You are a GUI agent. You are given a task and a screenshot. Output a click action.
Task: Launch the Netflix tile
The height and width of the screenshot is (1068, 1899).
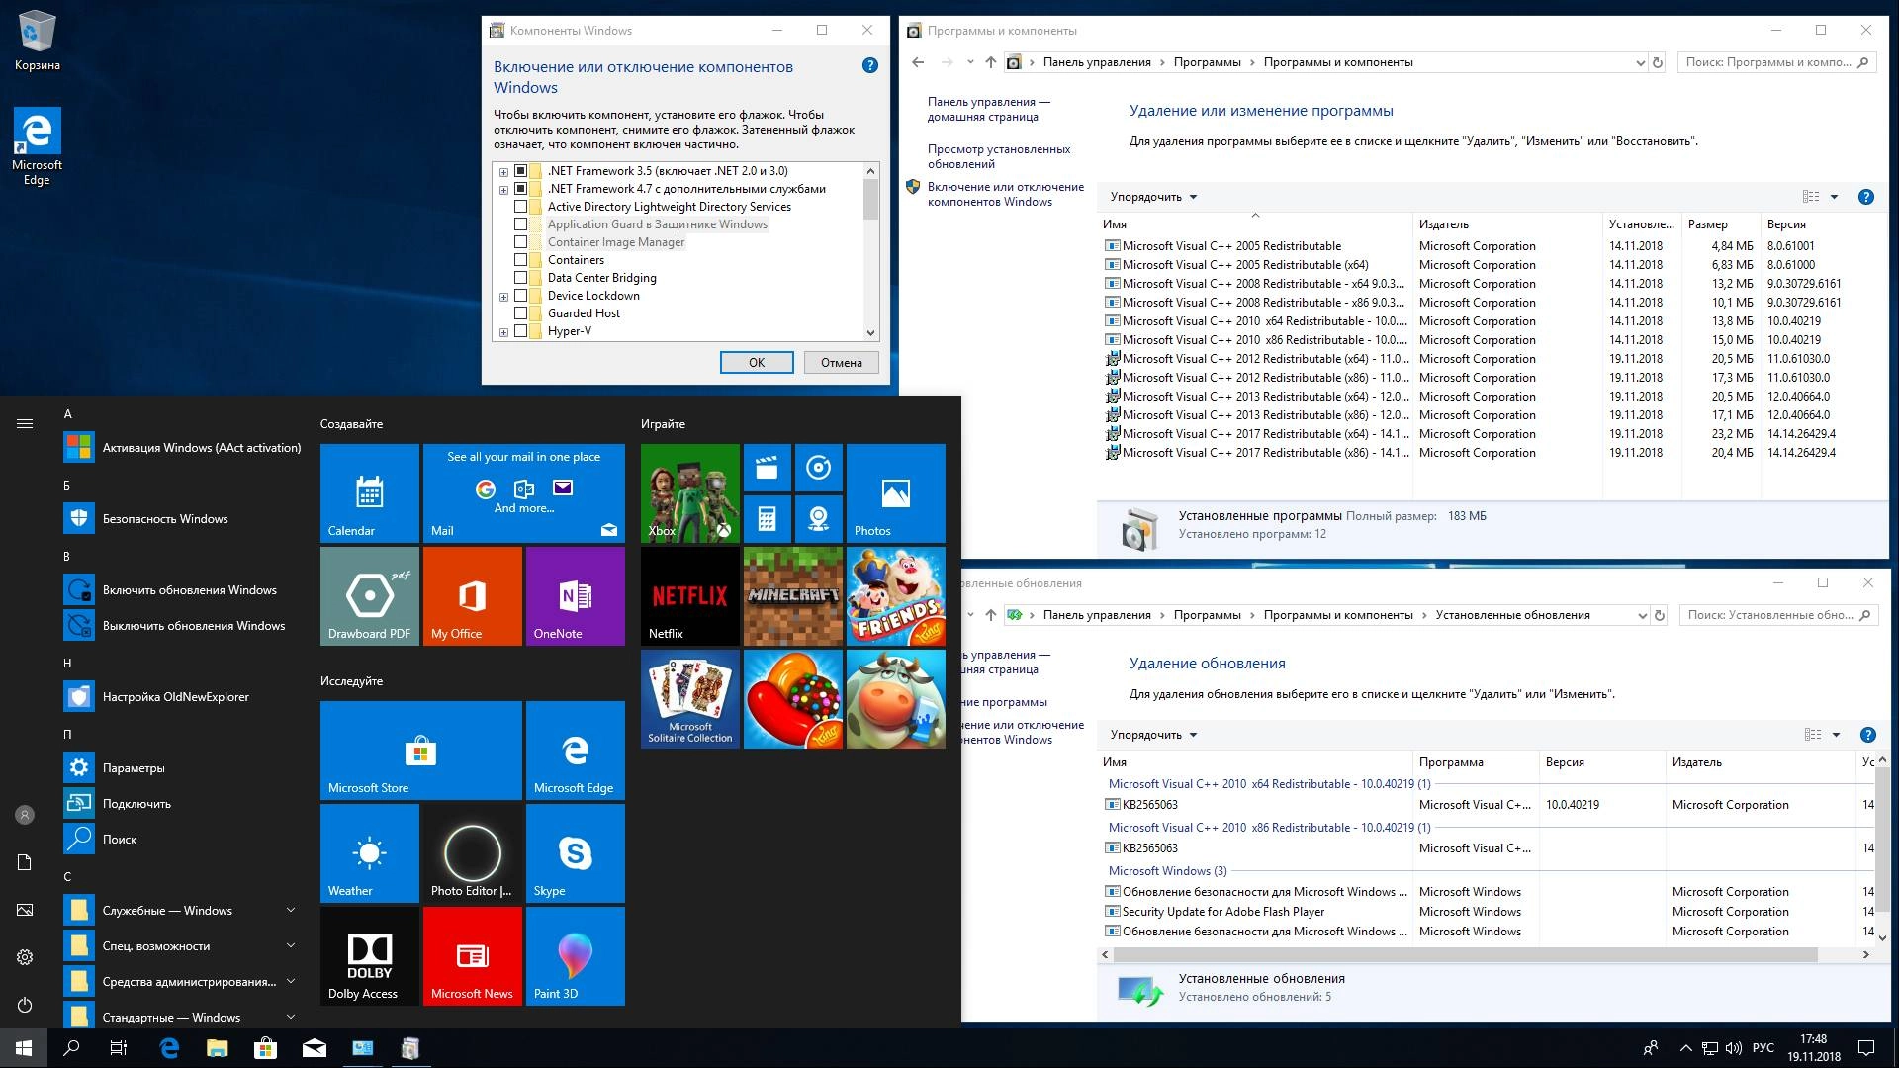(x=690, y=595)
